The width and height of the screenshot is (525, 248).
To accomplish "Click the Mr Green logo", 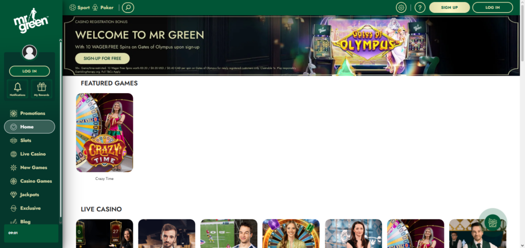I will pyautogui.click(x=31, y=20).
